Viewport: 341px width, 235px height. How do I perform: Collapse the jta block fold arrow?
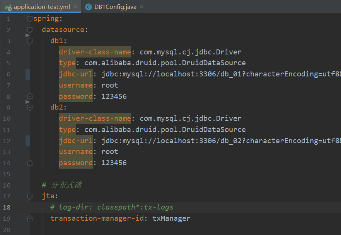coord(30,196)
